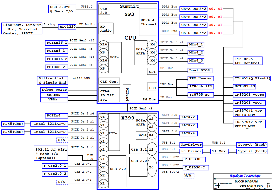The width and height of the screenshot is (272, 190).
Task: Click the Dual BIOS box
Action: [x=200, y=70]
